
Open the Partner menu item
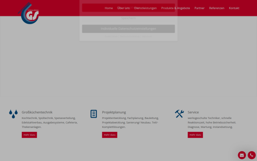200,8
